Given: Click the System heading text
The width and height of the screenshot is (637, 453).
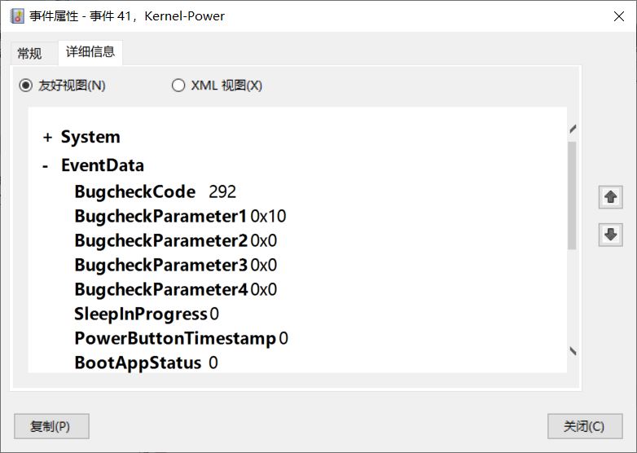Looking at the screenshot, I should point(90,137).
